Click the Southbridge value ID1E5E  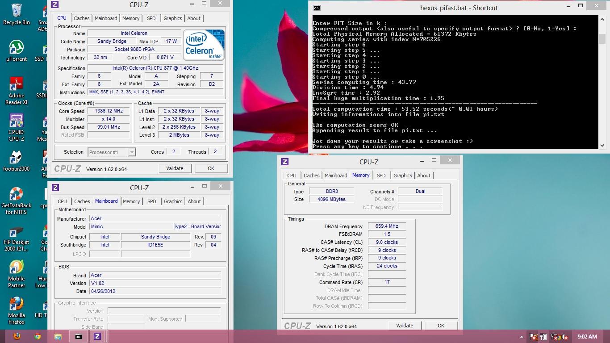click(155, 245)
